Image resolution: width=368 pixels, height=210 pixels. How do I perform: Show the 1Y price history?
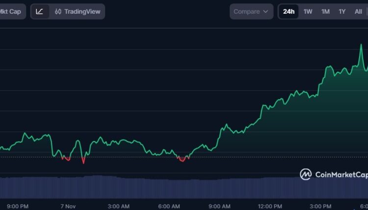click(342, 11)
